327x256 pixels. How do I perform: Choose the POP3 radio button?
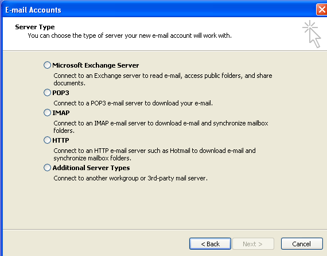(47, 93)
